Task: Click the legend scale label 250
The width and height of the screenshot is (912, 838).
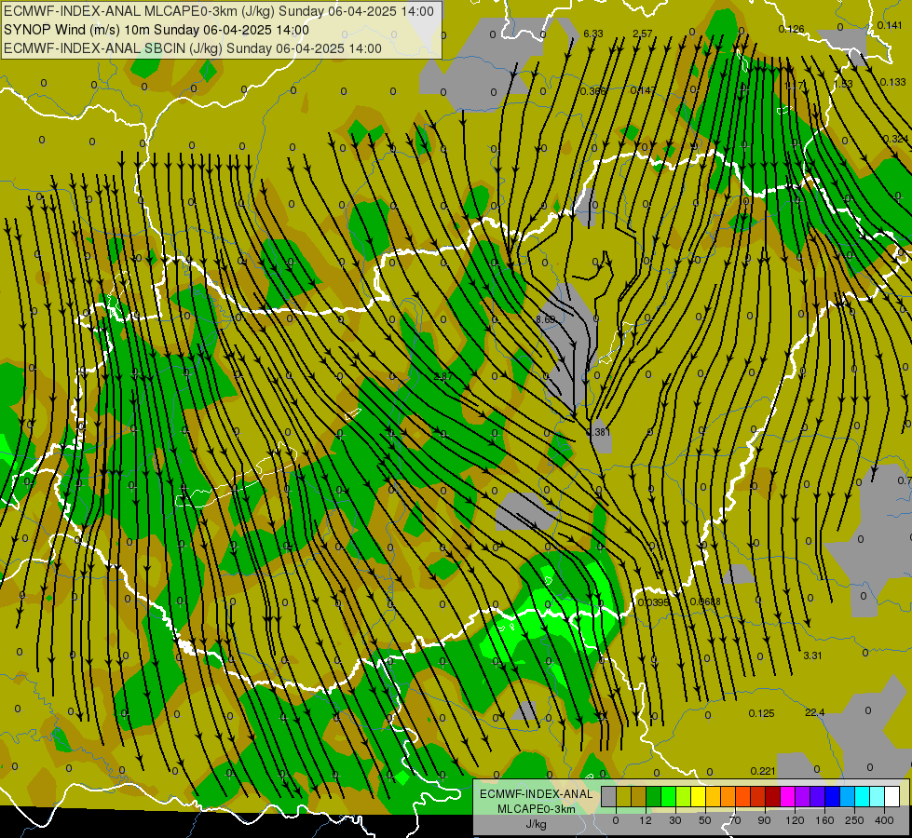Action: click(854, 820)
